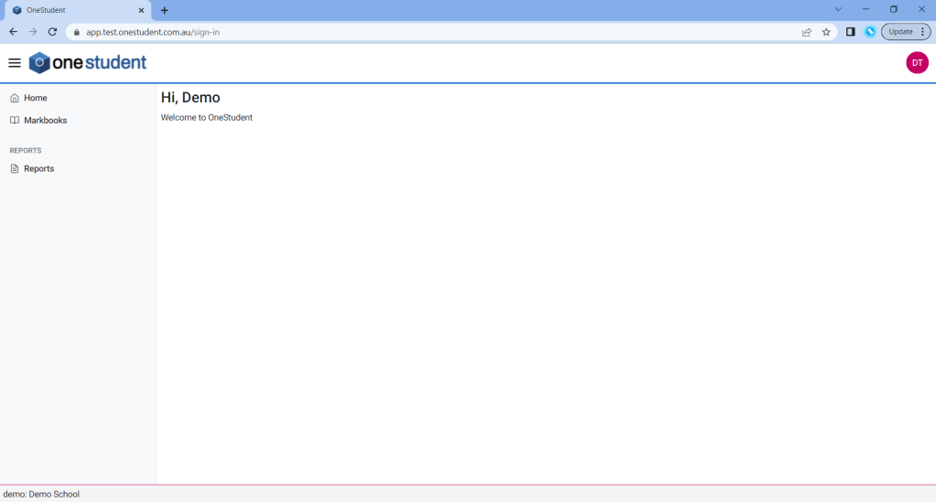Click the share page icon in address bar

pyautogui.click(x=807, y=32)
